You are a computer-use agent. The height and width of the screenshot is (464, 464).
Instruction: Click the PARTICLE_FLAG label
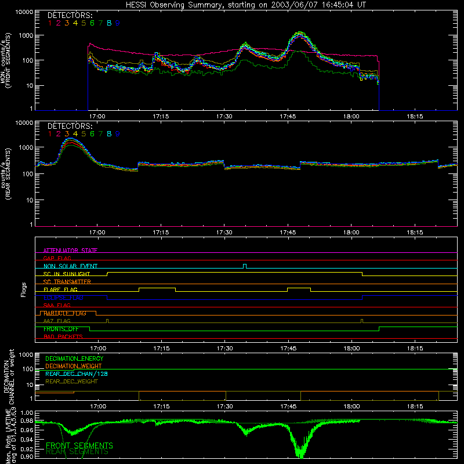point(65,313)
